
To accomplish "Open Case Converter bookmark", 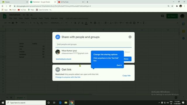I will (x=44, y=10).
